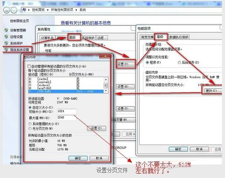Toggle 自动管理所有驱动器的分页文件大小 checkbox

click(29, 66)
